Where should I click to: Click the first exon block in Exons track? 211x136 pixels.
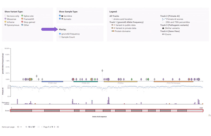click(21, 110)
